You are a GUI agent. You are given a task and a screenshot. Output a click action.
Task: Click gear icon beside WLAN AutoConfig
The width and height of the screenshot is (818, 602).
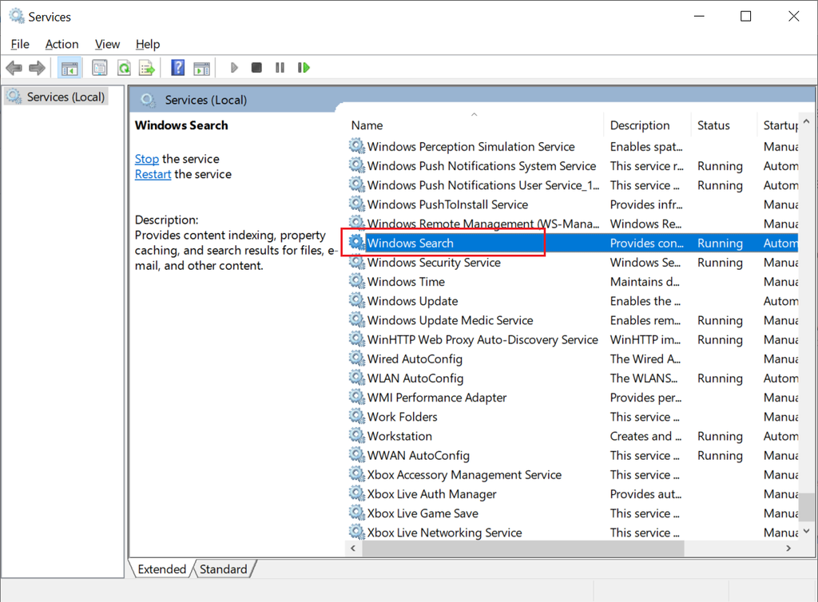point(357,378)
